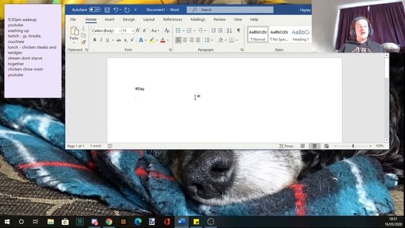Apply the yellow text highlight color

(152, 40)
